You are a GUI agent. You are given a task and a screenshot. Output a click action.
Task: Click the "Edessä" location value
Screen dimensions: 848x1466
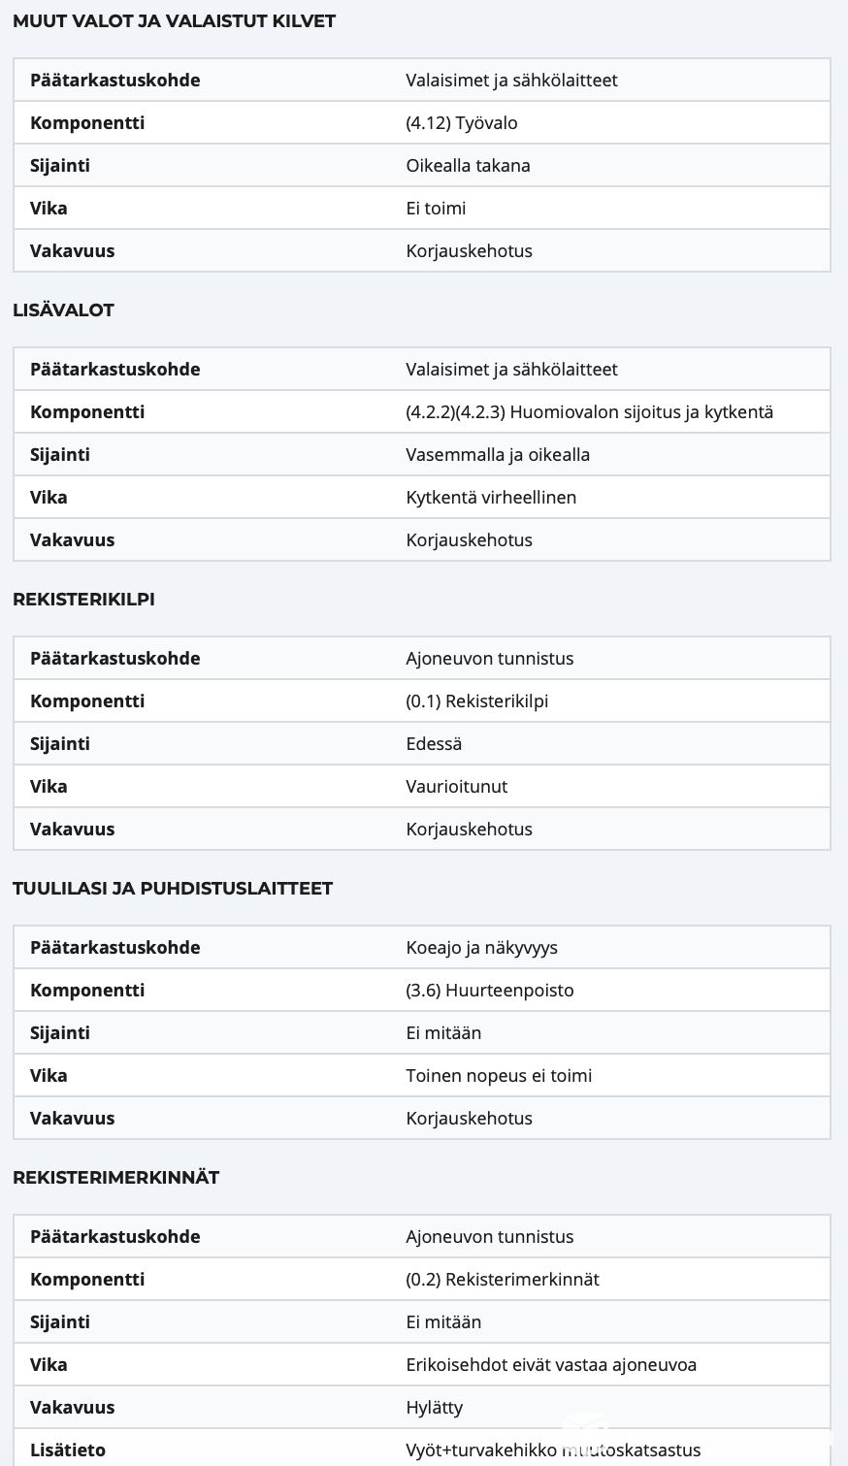434,744
